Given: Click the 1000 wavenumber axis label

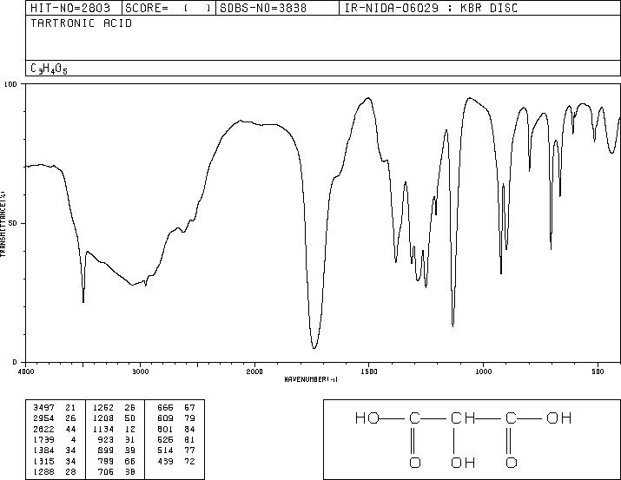Looking at the screenshot, I should [x=483, y=372].
